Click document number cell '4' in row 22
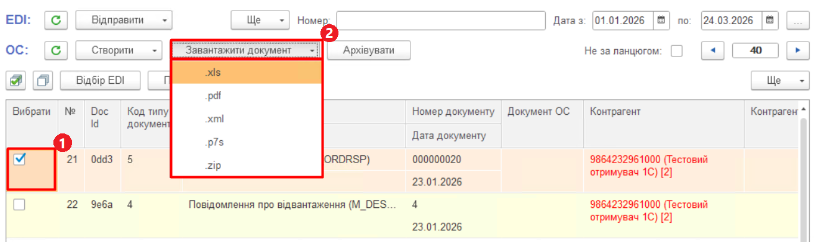816x242 pixels. point(453,204)
